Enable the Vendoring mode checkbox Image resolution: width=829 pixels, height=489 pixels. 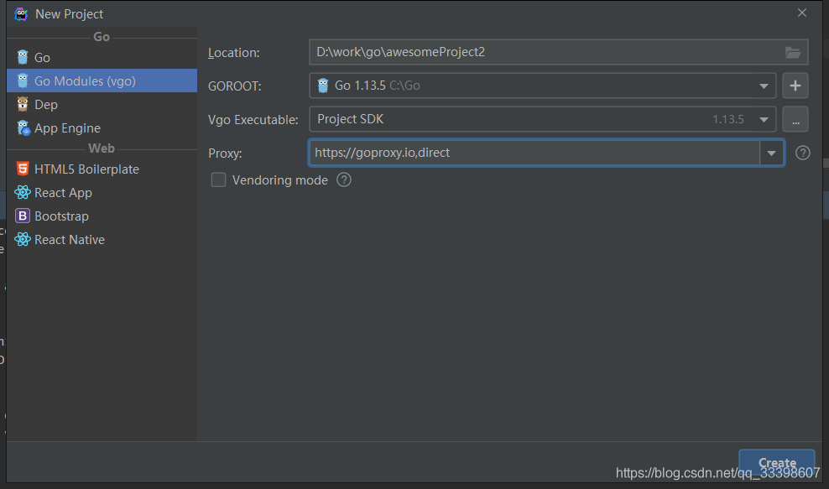click(219, 179)
